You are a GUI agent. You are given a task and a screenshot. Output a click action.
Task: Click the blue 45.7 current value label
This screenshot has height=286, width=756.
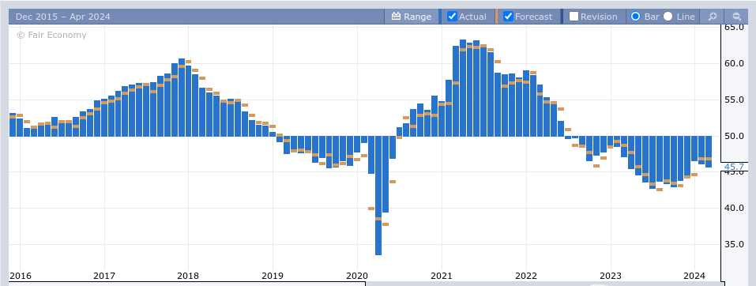734,167
